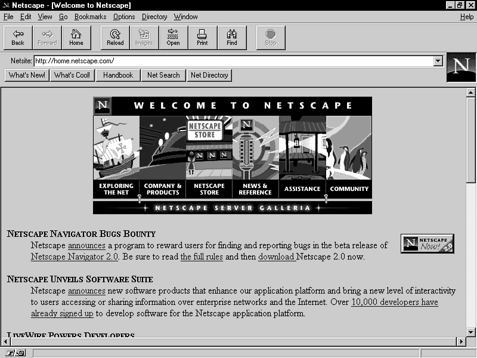Open the Handbook button

[x=118, y=75]
